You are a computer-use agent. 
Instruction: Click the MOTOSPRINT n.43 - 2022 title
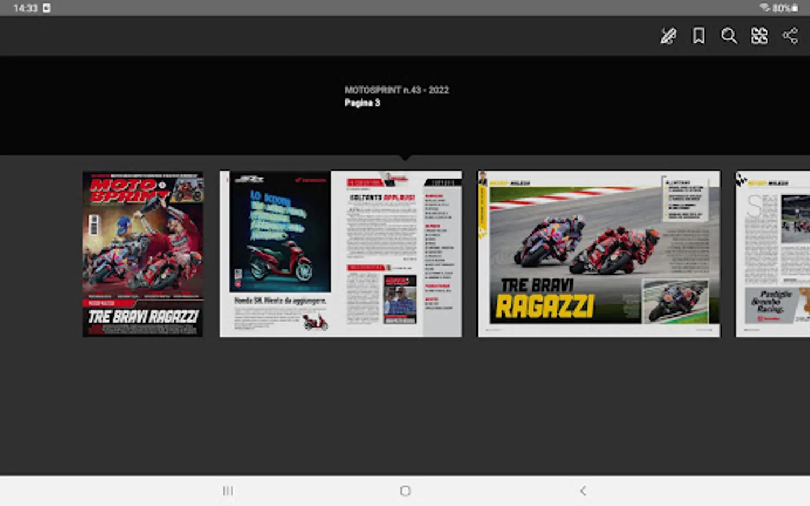(397, 90)
